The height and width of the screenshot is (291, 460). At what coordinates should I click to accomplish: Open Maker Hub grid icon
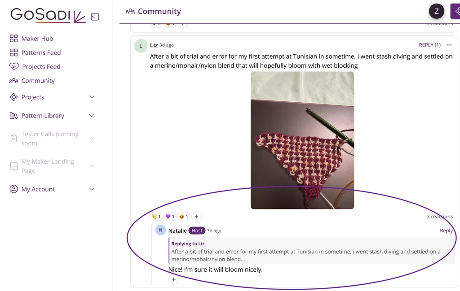pyautogui.click(x=13, y=39)
